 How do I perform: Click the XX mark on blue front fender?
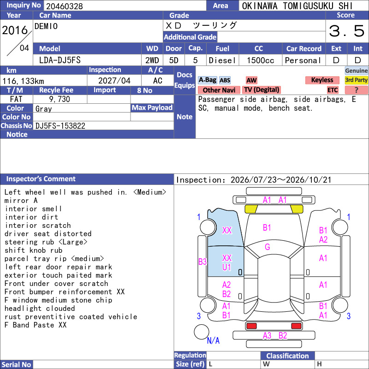coord(227,230)
